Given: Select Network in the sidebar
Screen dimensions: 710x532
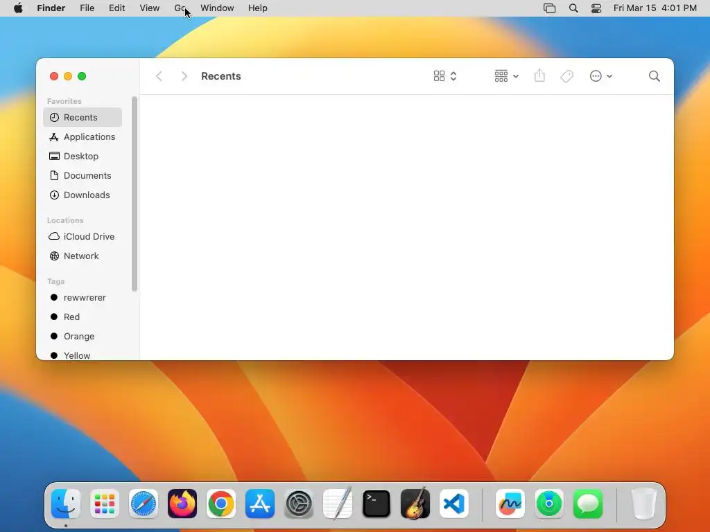Looking at the screenshot, I should [83, 256].
